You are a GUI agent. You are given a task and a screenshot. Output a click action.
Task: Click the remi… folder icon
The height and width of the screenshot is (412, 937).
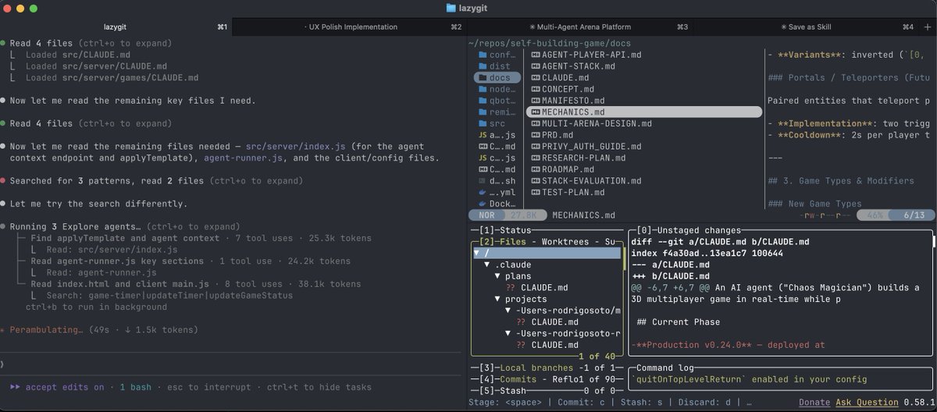482,112
